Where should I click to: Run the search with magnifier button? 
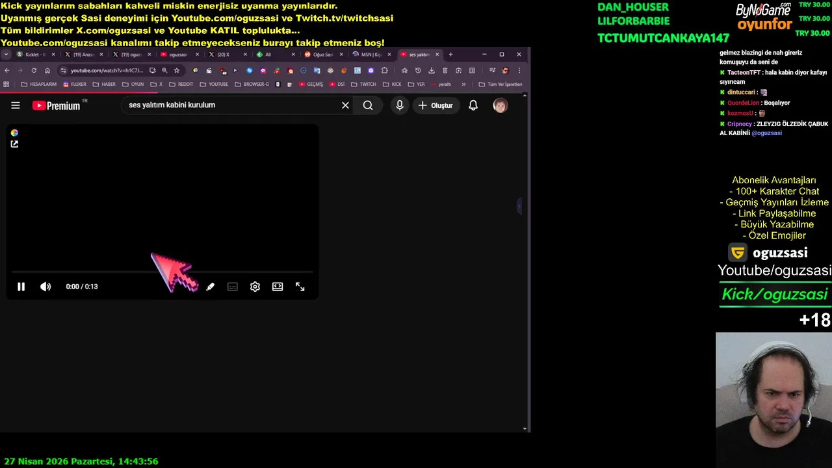(x=368, y=105)
